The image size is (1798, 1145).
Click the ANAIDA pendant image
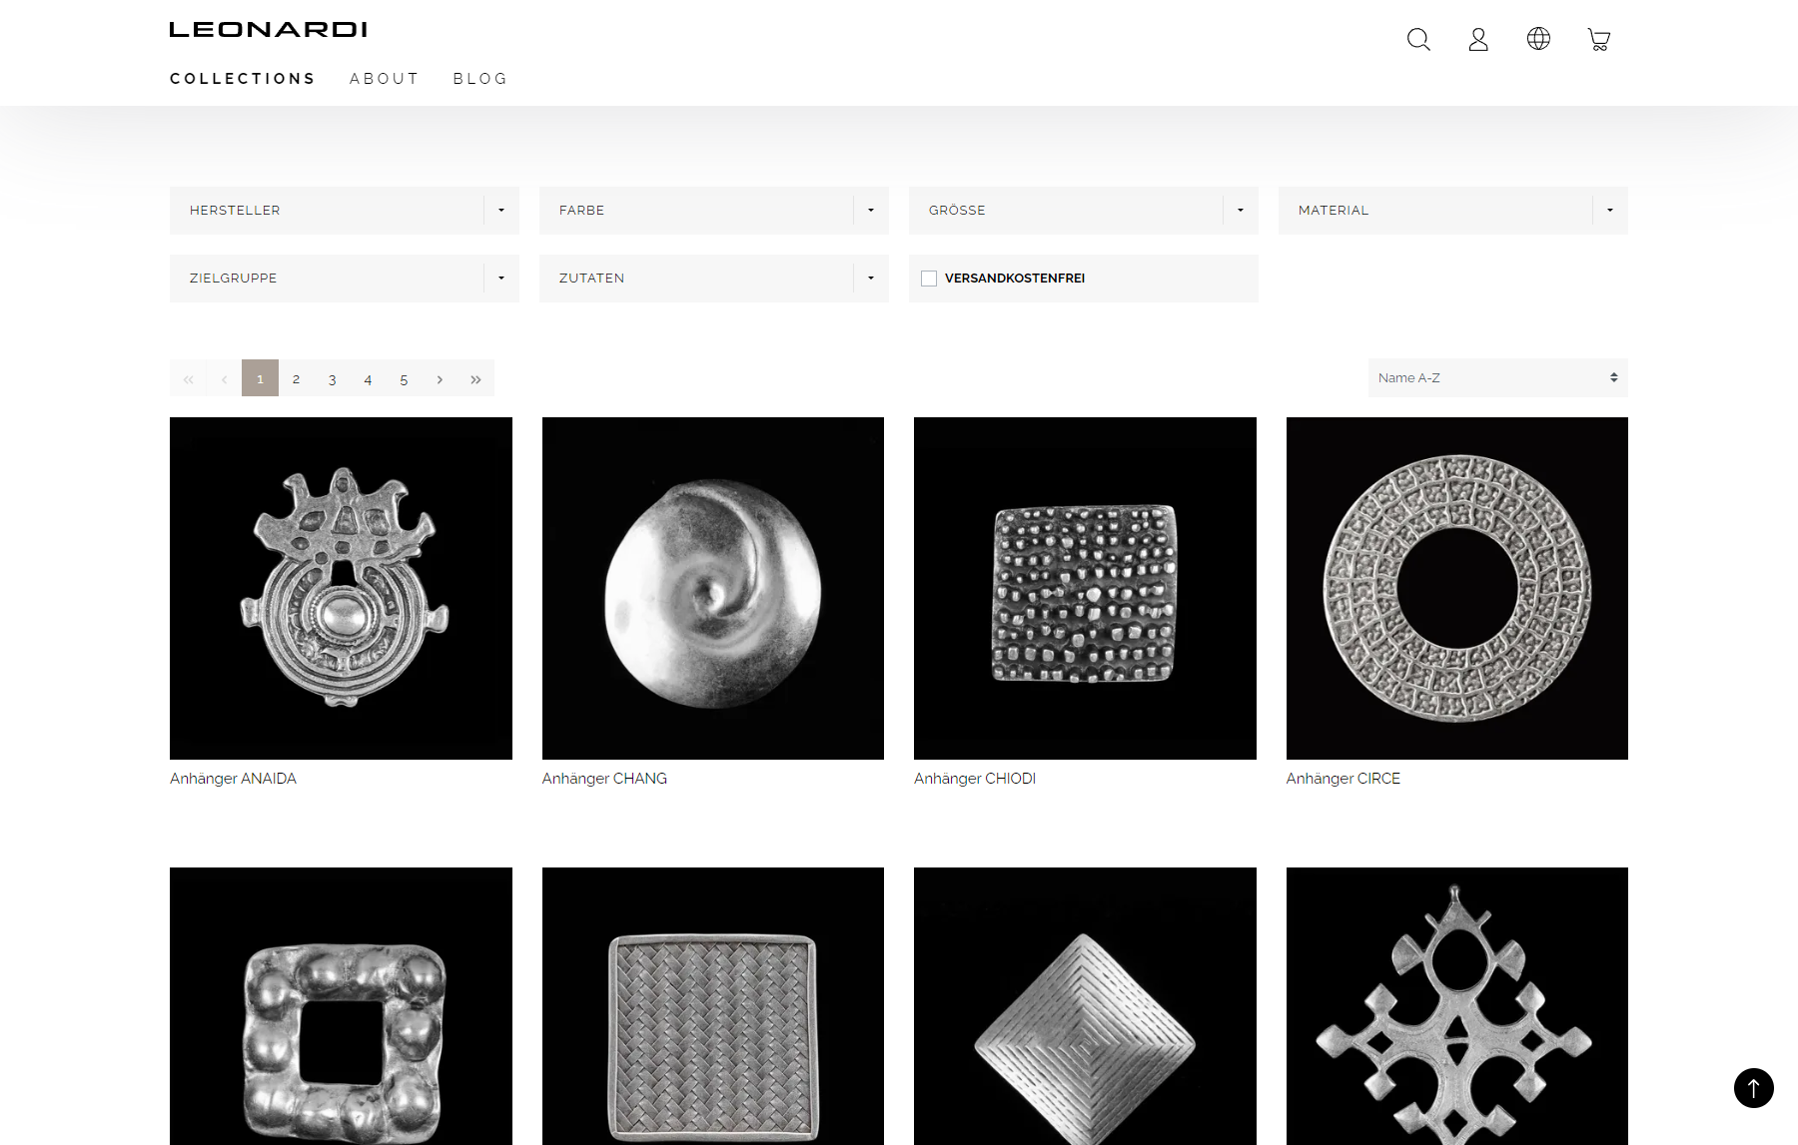341,588
